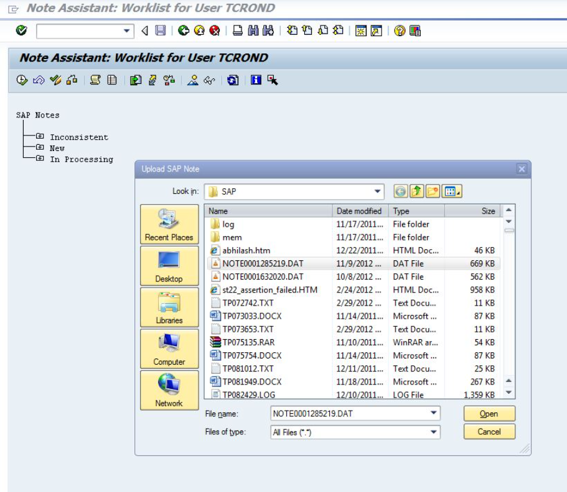Viewport: 567px width, 492px height.
Task: Sort files by Name column header
Action: click(268, 211)
